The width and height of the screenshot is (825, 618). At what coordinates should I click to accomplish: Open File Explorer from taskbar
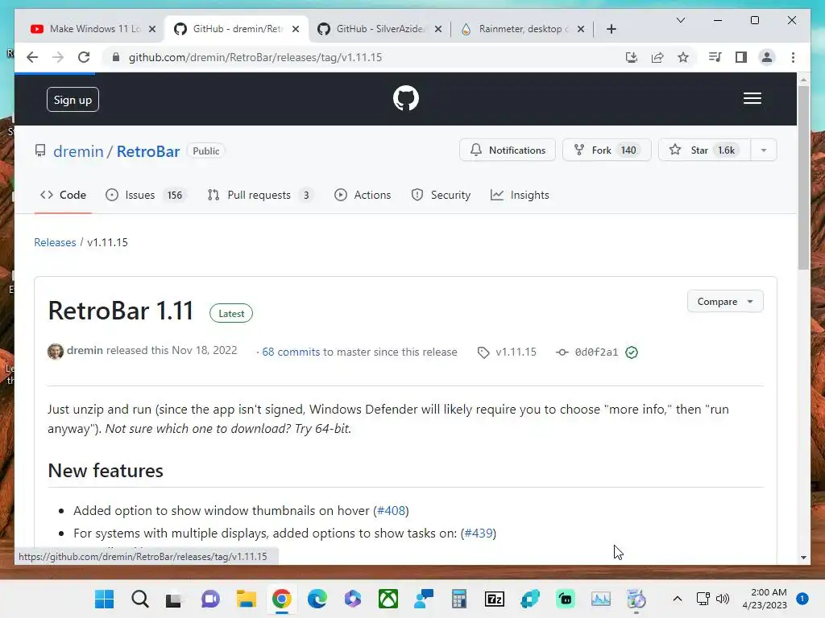coord(246,599)
